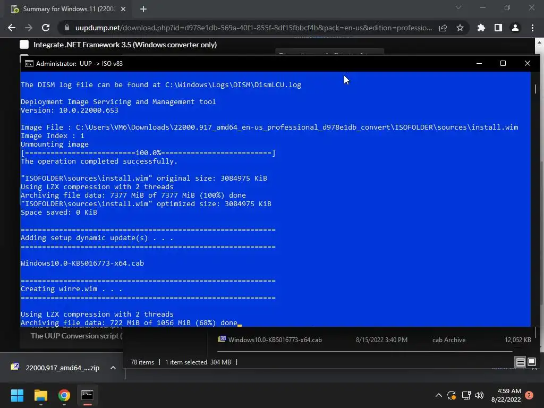Open Chrome three-dot menu
Viewport: 544px width, 408px height.
[x=532, y=28]
